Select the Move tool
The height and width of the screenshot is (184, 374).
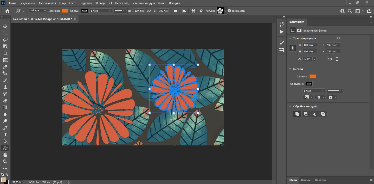point(5,26)
